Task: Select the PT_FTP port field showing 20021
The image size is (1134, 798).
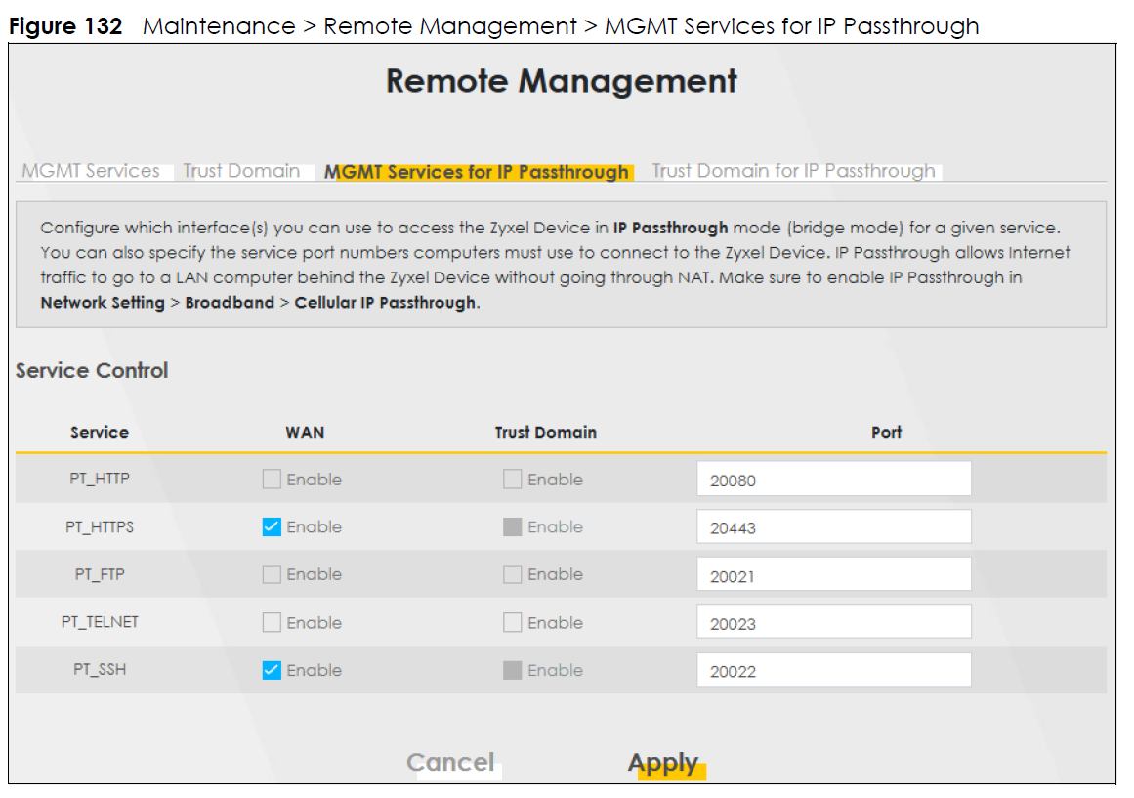Action: (x=833, y=575)
